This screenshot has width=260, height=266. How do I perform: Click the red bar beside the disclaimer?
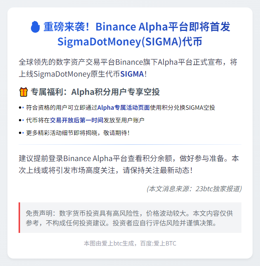[x=19, y=218]
